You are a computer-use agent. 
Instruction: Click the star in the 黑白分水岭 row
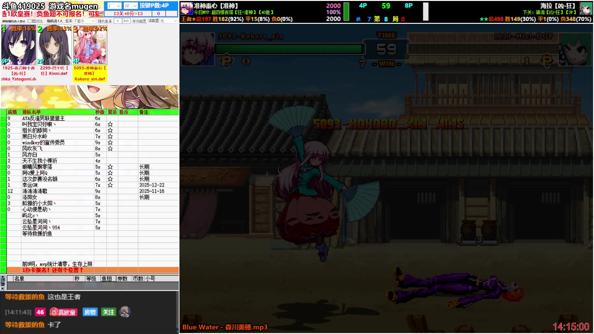point(110,136)
